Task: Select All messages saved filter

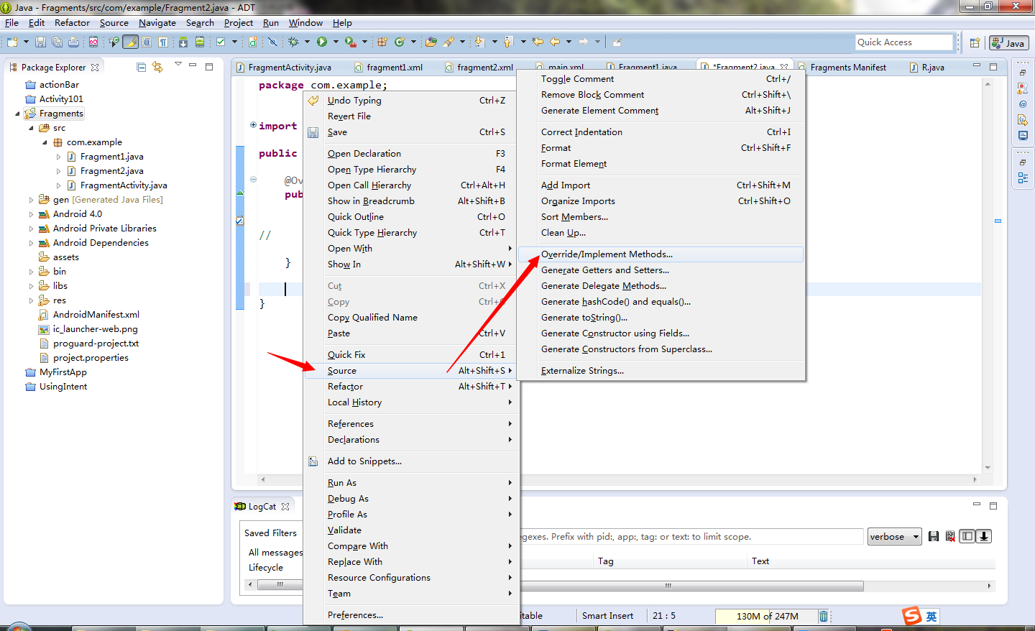Action: coord(275,553)
